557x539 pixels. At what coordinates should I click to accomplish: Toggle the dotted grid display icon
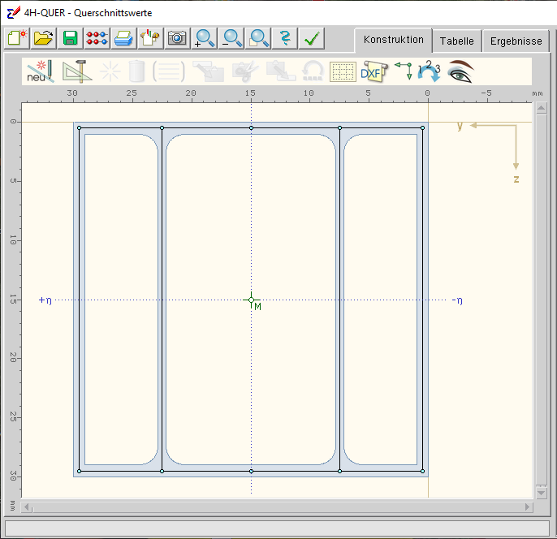click(x=343, y=71)
